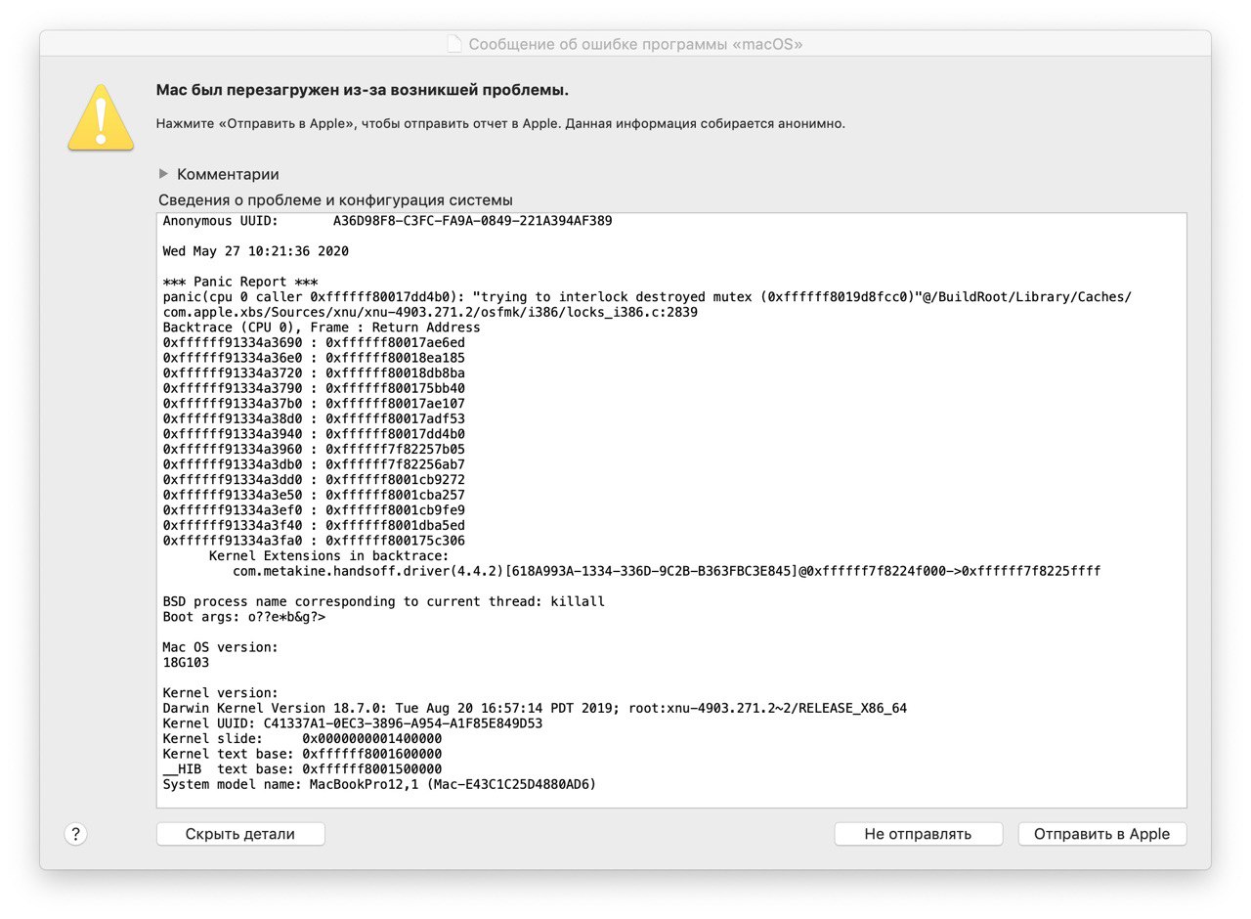Click backtrace row 0xffffff91334a38d0

(314, 418)
